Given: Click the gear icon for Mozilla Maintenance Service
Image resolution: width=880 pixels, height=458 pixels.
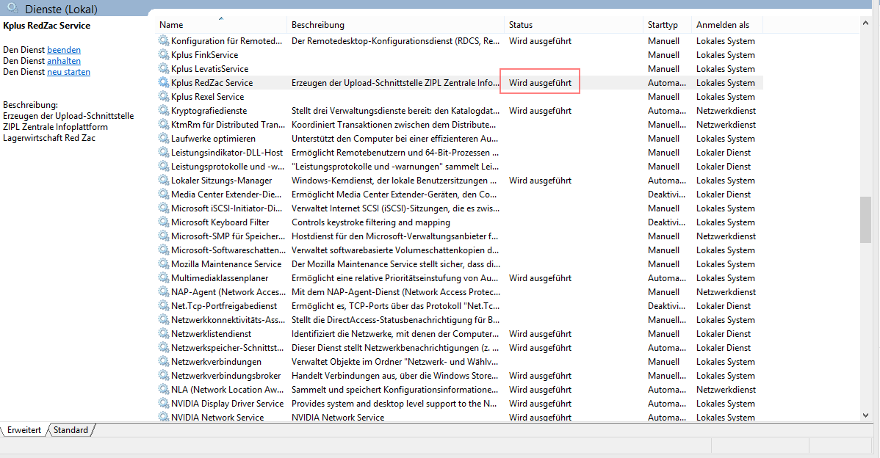Looking at the screenshot, I should click(163, 264).
